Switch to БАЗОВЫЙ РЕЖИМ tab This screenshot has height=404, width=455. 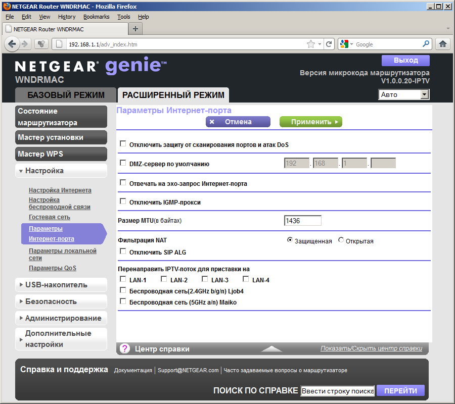point(66,95)
